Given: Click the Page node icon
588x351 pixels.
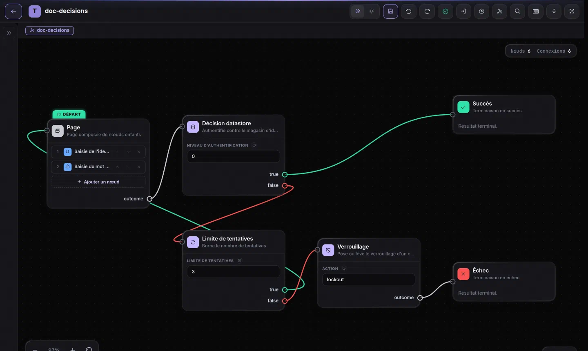Looking at the screenshot, I should coord(58,131).
